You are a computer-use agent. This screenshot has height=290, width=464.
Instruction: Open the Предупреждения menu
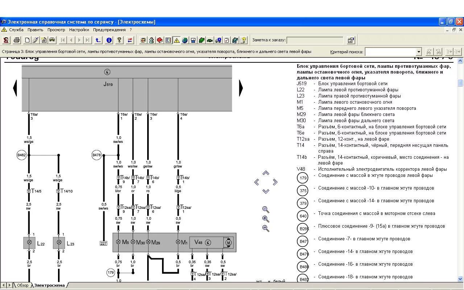(109, 30)
